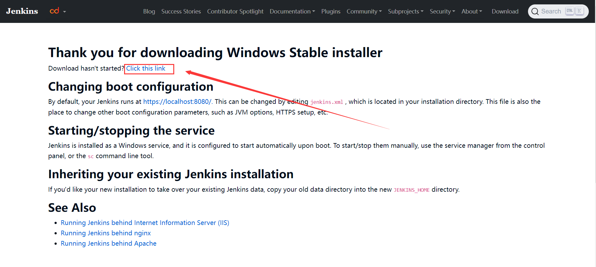
Task: Click the Search input field
Action: (558, 11)
